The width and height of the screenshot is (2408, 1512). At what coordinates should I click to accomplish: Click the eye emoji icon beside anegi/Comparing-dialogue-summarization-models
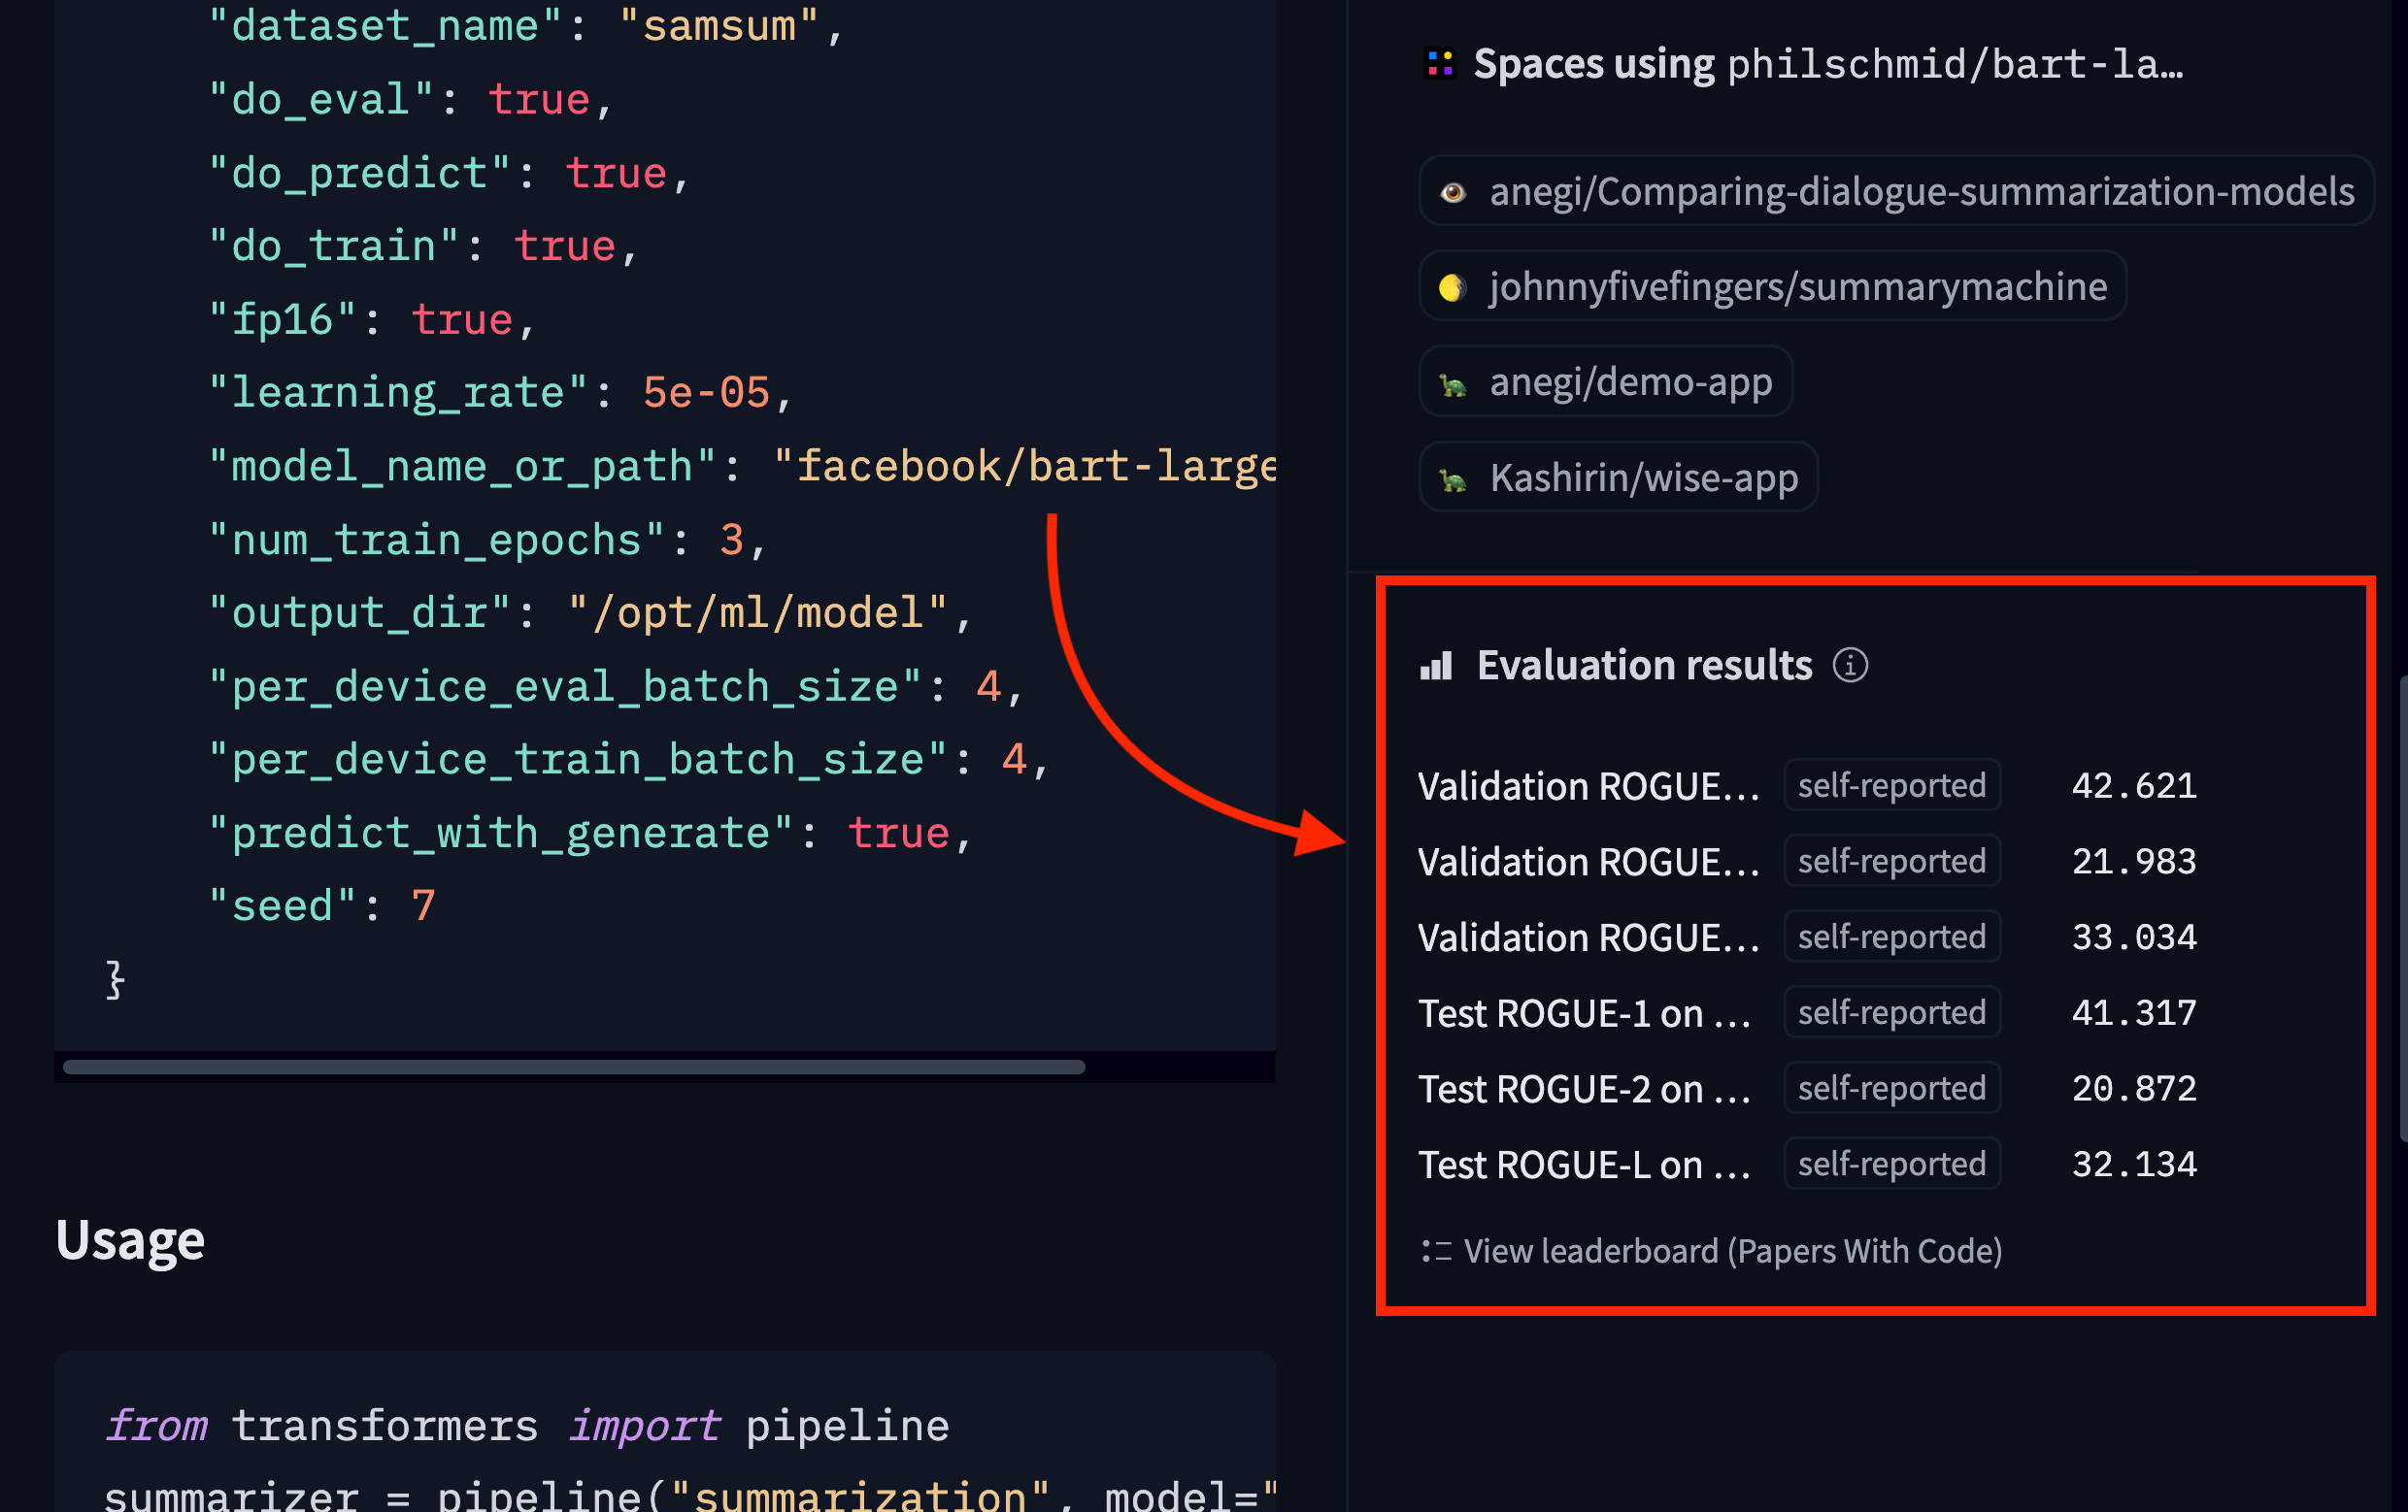[1453, 192]
